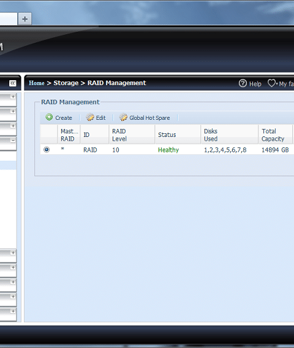Click the RAID ID cell

(90, 150)
